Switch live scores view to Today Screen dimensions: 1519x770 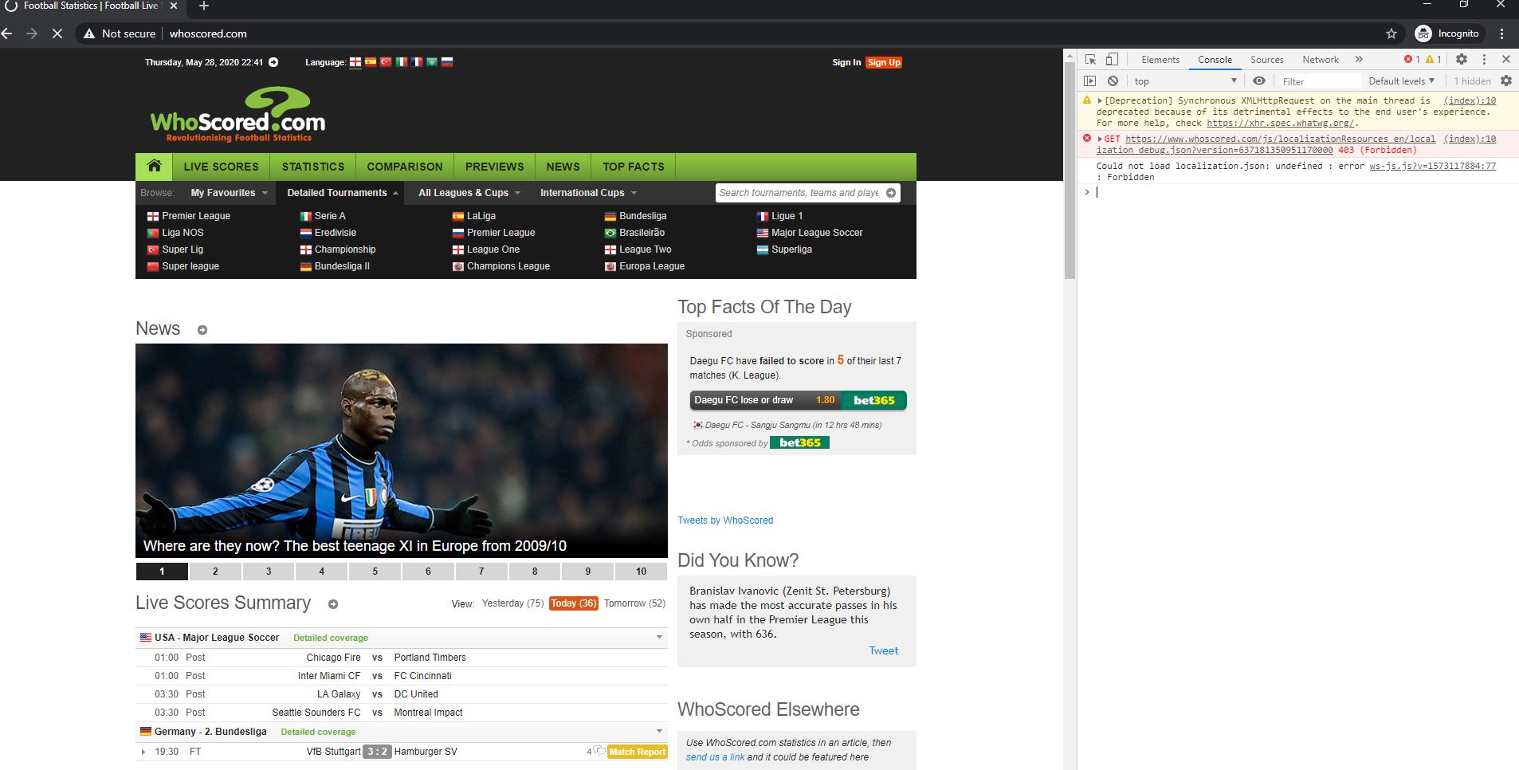[x=573, y=603]
